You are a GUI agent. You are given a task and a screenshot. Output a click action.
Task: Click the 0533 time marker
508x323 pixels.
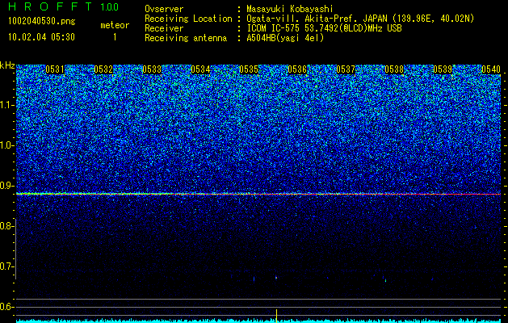click(152, 69)
